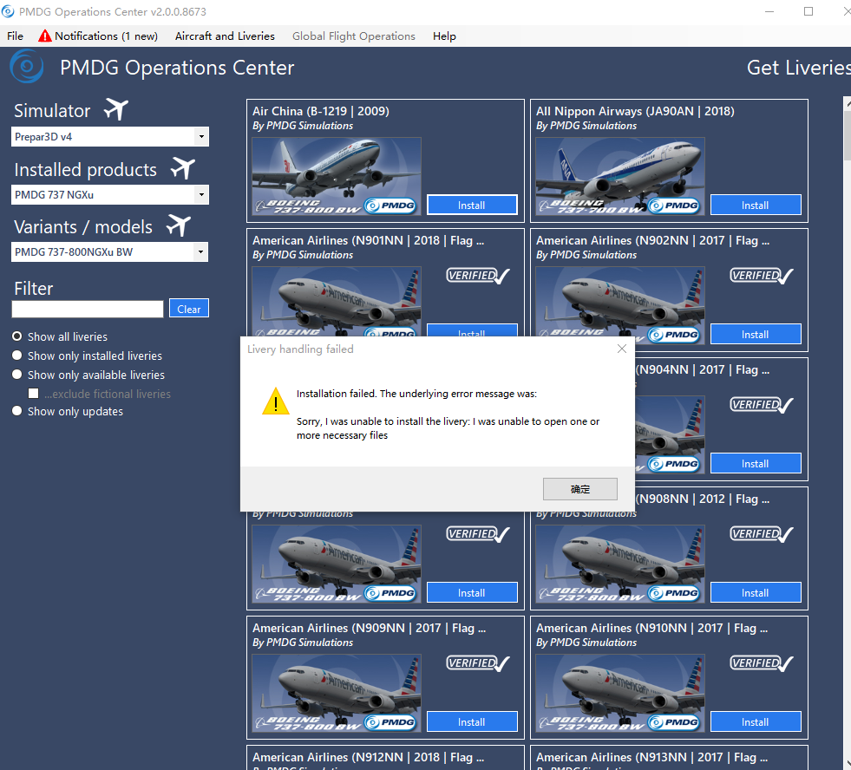This screenshot has height=770, width=851.
Task: Click the Air China (B-1219 | 2009) title
Action: coord(321,111)
